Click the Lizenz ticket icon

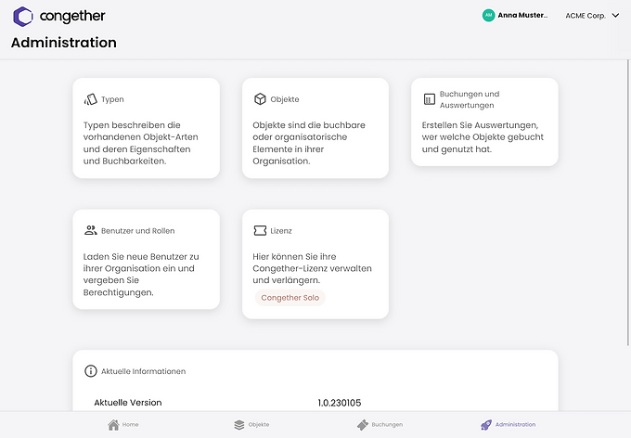click(x=260, y=231)
